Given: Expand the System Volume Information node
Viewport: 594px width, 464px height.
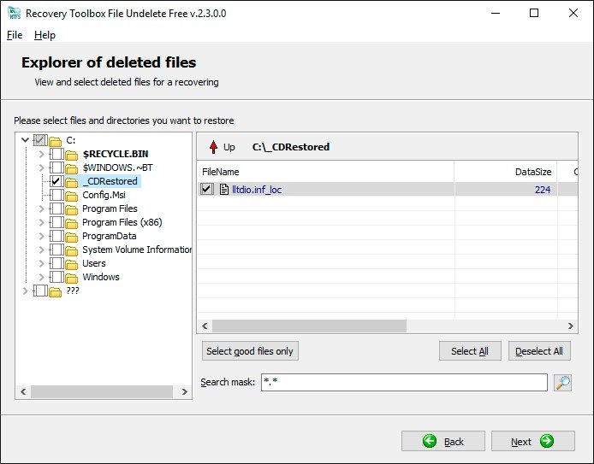Looking at the screenshot, I should point(41,250).
